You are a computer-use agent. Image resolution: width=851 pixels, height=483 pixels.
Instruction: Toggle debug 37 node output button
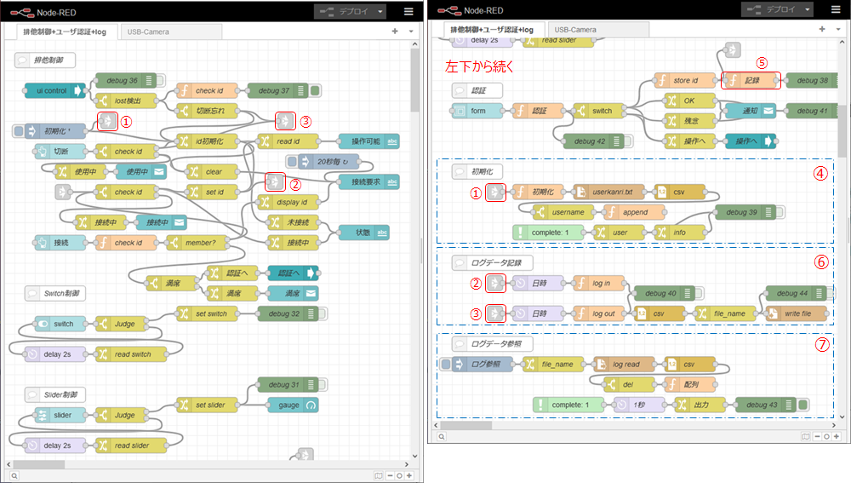315,90
